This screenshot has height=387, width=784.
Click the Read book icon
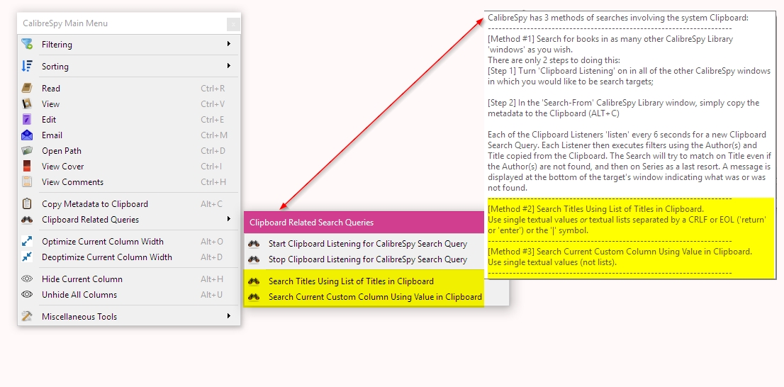coord(27,88)
